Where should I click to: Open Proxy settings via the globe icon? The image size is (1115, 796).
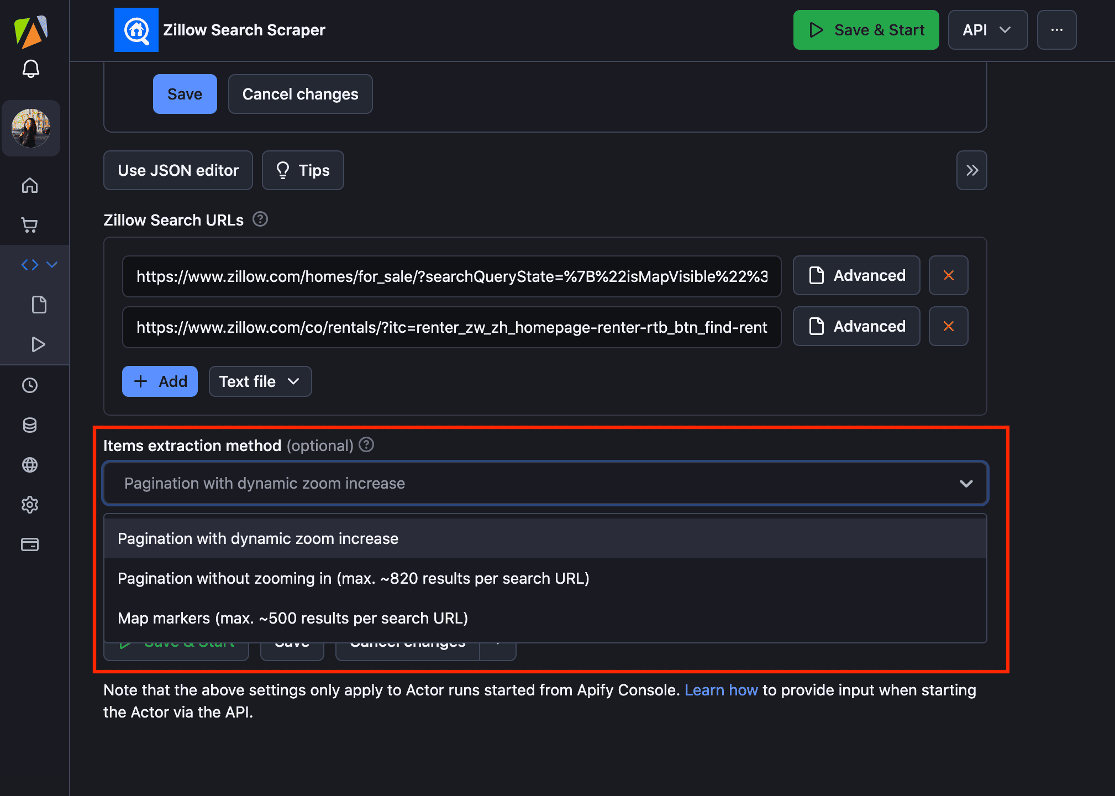point(29,465)
